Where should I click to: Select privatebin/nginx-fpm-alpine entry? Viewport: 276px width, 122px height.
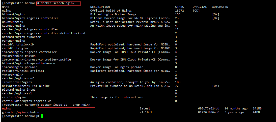[x=26, y=86]
